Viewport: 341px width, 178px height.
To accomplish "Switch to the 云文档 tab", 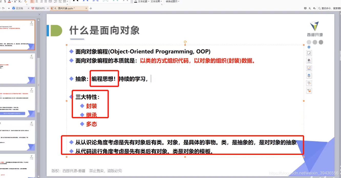I will (x=19, y=8).
